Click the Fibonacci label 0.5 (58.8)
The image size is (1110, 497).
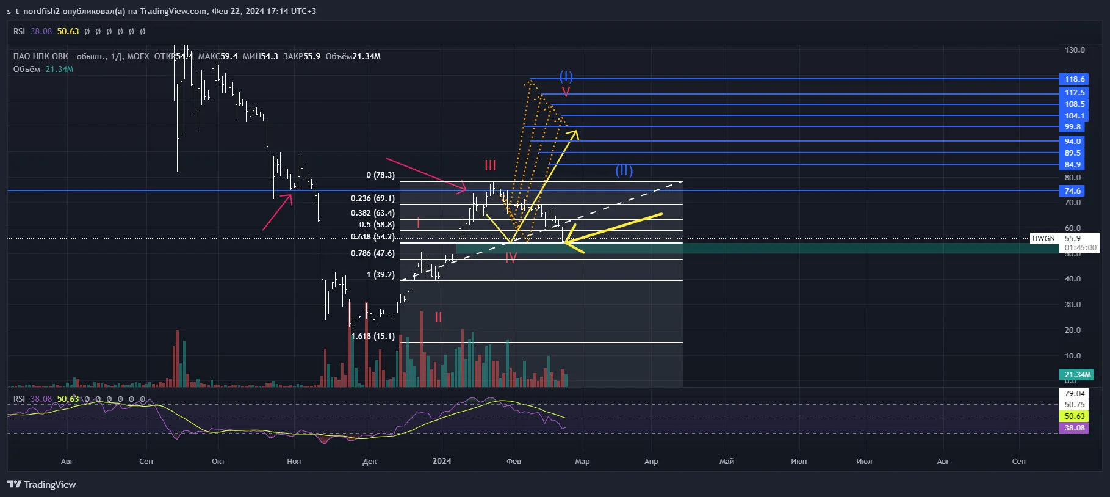(x=377, y=225)
